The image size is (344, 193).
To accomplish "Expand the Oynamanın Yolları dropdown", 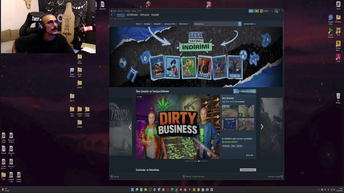I will pyautogui.click(x=171, y=24).
